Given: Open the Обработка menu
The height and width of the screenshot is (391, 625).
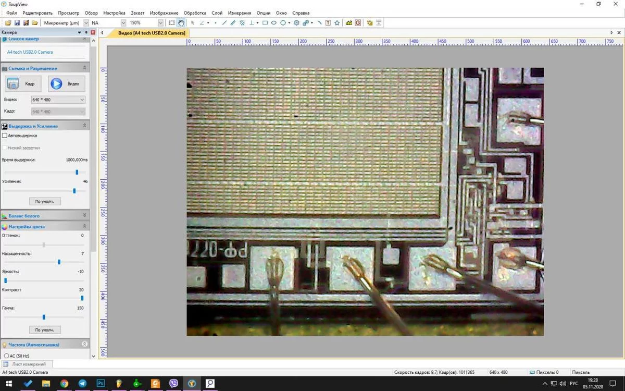Looking at the screenshot, I should (x=195, y=13).
